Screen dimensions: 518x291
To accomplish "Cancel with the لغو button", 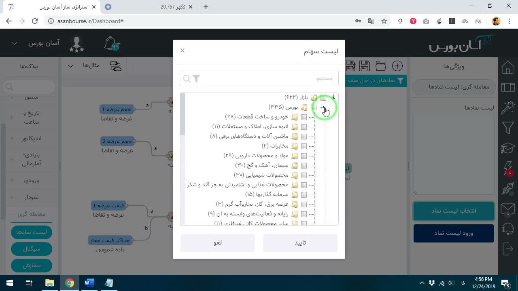I will pyautogui.click(x=218, y=242).
